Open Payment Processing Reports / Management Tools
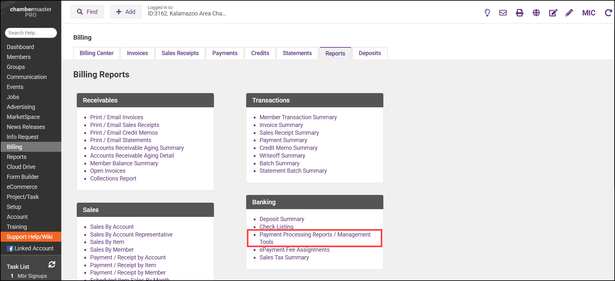This screenshot has width=615, height=281. [x=315, y=235]
